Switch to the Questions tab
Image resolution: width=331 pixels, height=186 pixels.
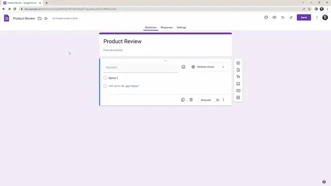click(x=151, y=27)
